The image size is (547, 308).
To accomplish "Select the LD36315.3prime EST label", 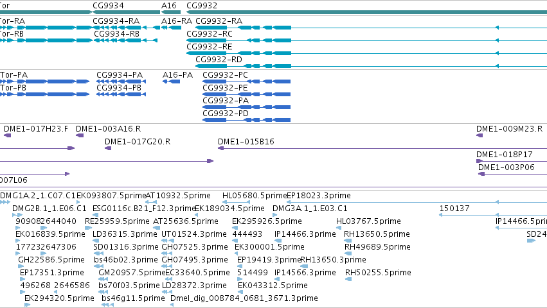I will [x=125, y=234].
